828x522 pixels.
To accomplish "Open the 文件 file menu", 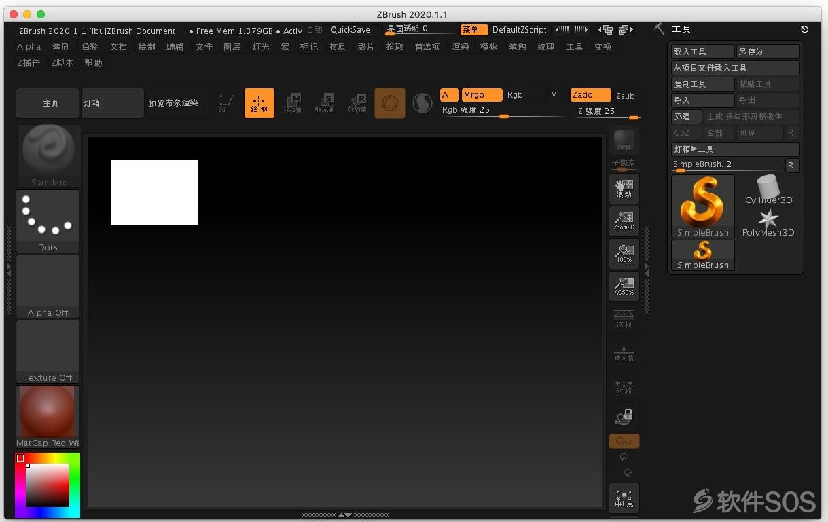I will point(204,46).
